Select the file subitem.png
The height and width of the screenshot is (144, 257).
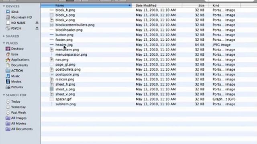(x=65, y=104)
